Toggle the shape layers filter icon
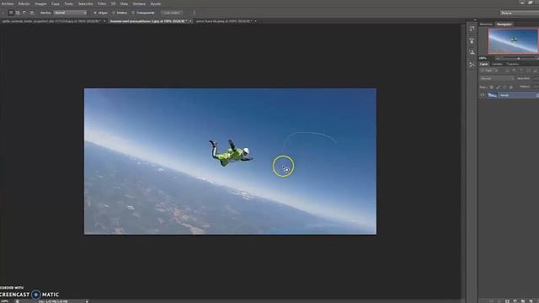 point(528,71)
